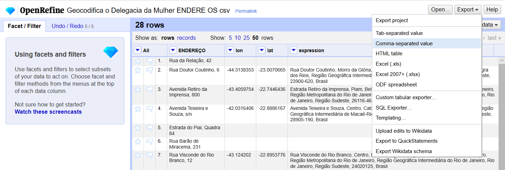
Task: Follow the Permalink link
Action: (x=246, y=11)
